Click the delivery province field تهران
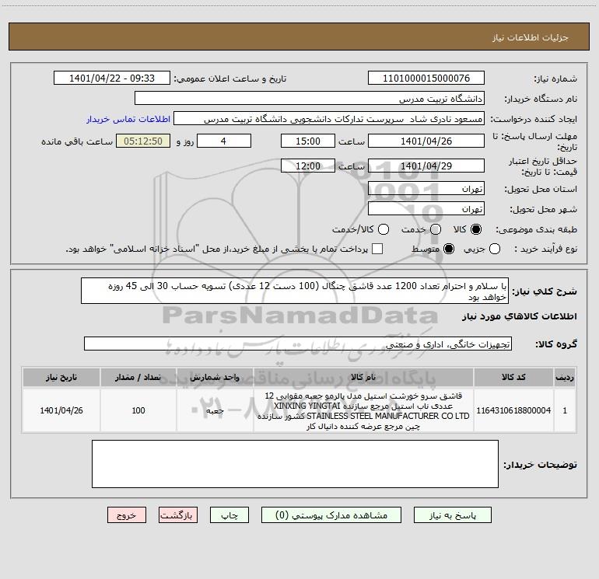 coord(426,189)
